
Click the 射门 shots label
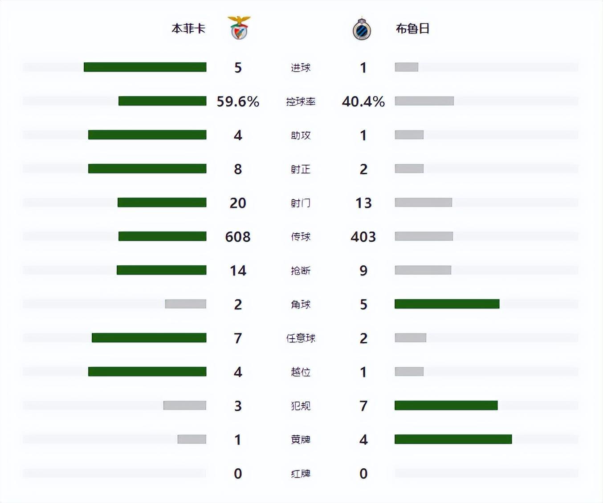[301, 203]
